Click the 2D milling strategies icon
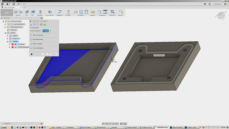Screen dimensions: 229x129 pyautogui.click(x=27, y=12)
